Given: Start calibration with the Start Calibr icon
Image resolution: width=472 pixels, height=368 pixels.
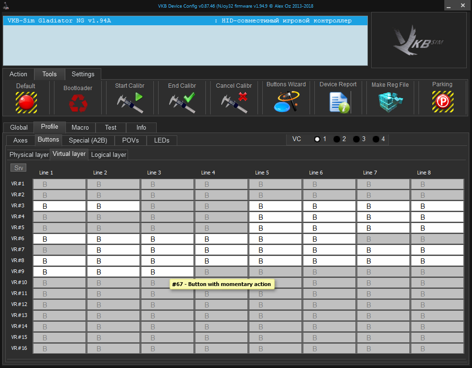Looking at the screenshot, I should coord(130,102).
